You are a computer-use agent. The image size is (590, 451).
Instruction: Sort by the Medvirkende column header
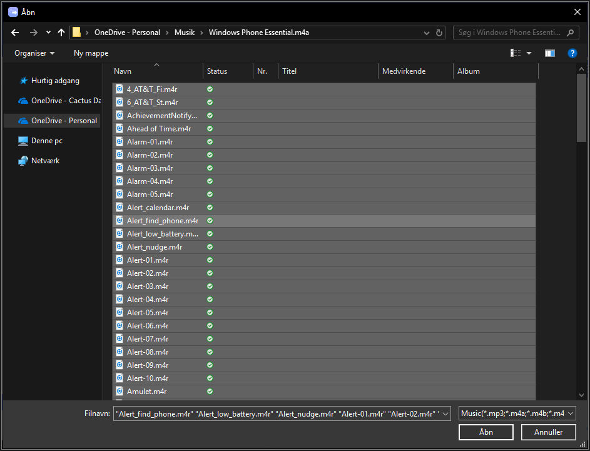pyautogui.click(x=415, y=71)
